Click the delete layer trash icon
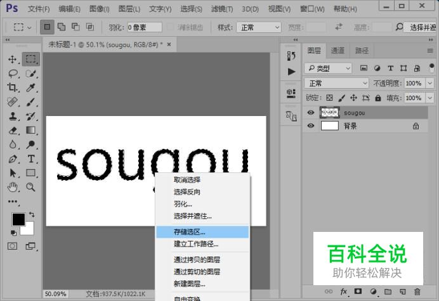The width and height of the screenshot is (439, 301). [417, 291]
